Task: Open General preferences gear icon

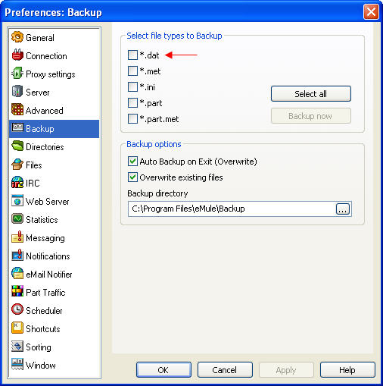Action: coord(17,37)
